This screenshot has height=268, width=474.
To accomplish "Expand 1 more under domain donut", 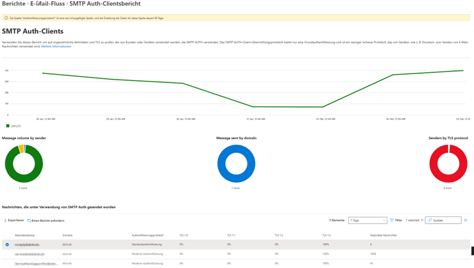I will tap(236, 188).
